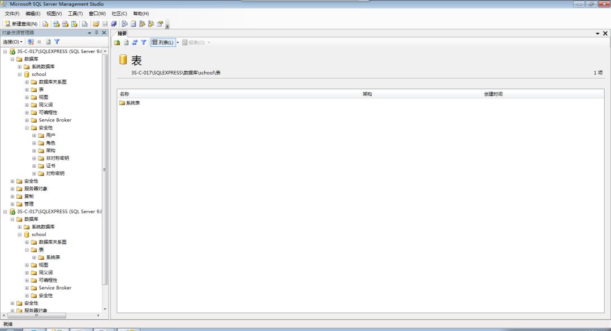Open the main toolbar options arrow
The height and width of the screenshot is (331, 611).
coord(167,25)
